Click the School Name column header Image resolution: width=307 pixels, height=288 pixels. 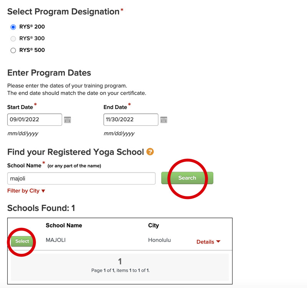64,225
